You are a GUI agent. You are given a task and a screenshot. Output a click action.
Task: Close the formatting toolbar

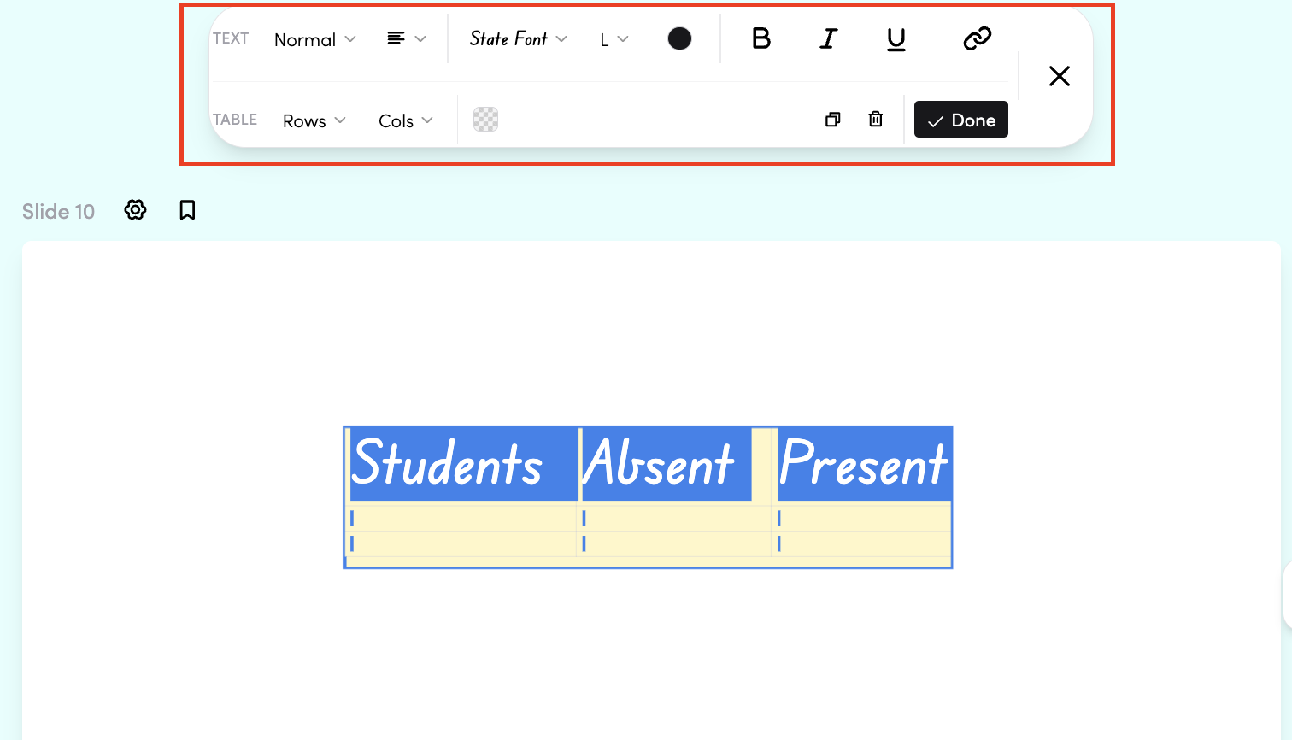1059,76
